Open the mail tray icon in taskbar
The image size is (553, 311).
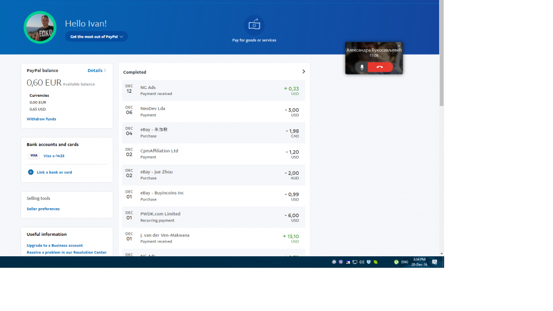334,262
